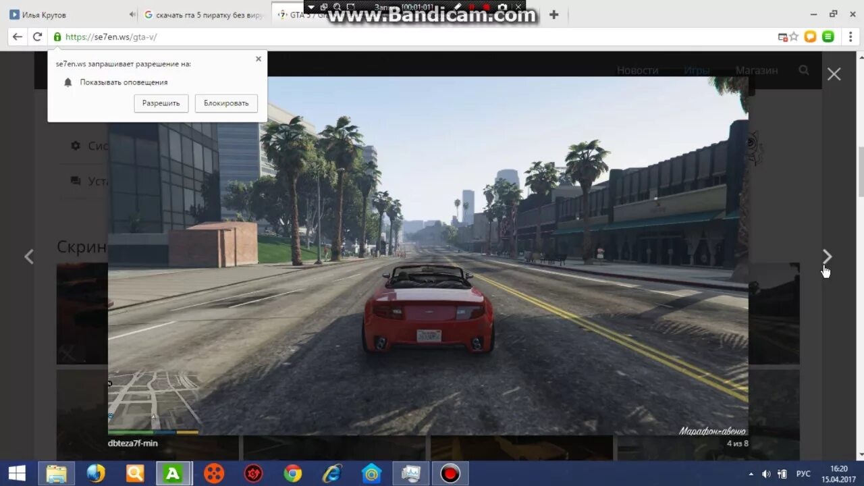The image size is (864, 486).
Task: Mute audio on Илья Крутов tab
Action: click(x=132, y=15)
